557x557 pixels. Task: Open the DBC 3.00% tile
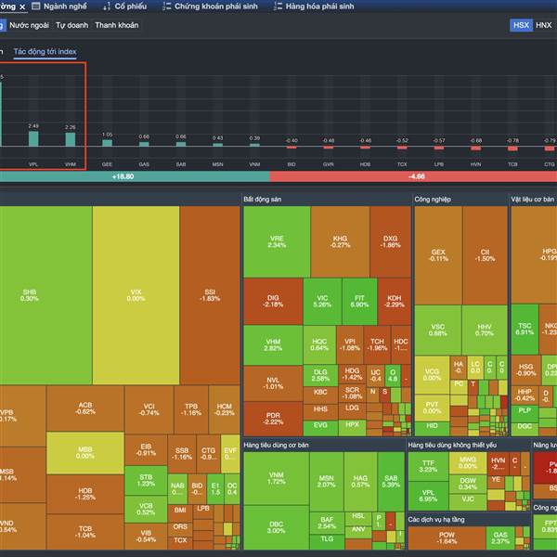point(277,527)
